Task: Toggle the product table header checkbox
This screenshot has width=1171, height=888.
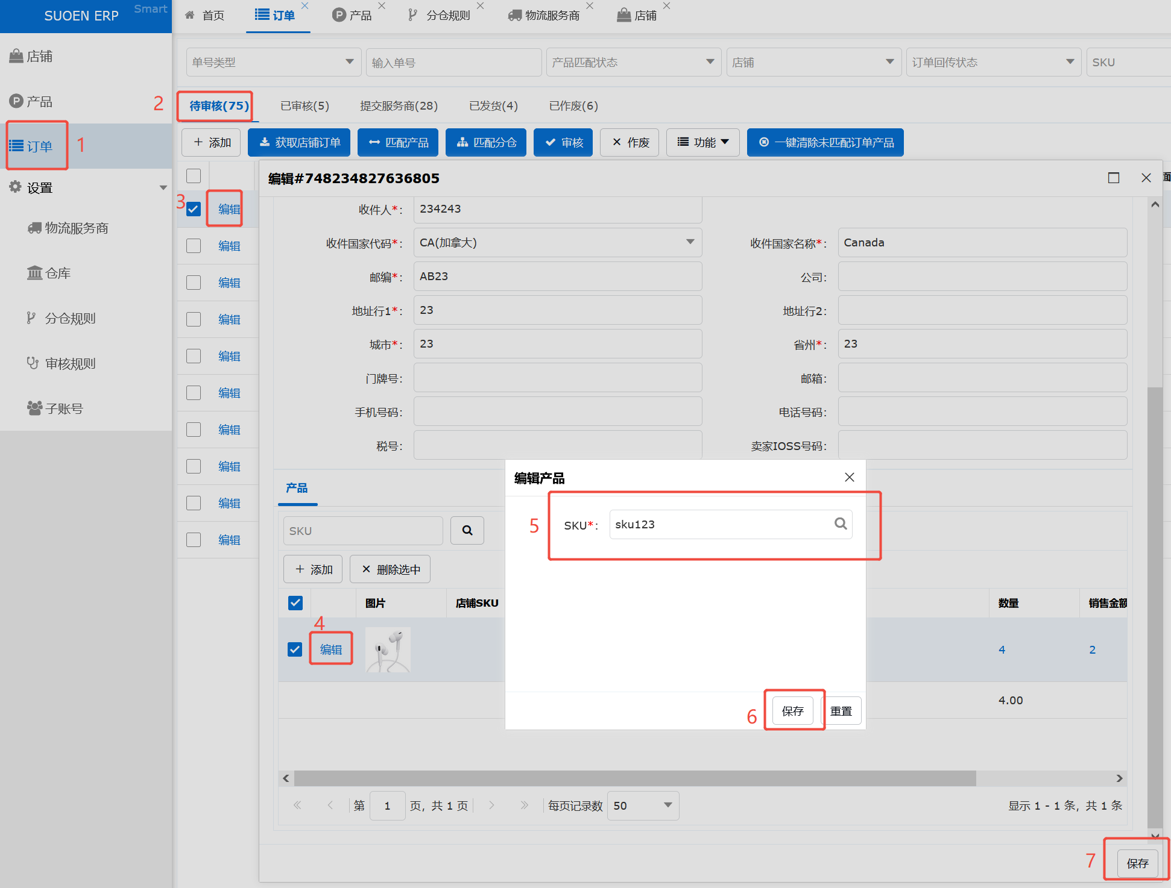Action: click(295, 603)
